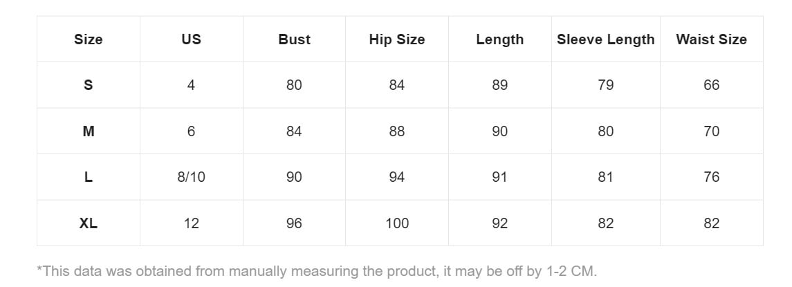Select waist size 66 for size S
This screenshot has height=287, width=792.
(711, 85)
